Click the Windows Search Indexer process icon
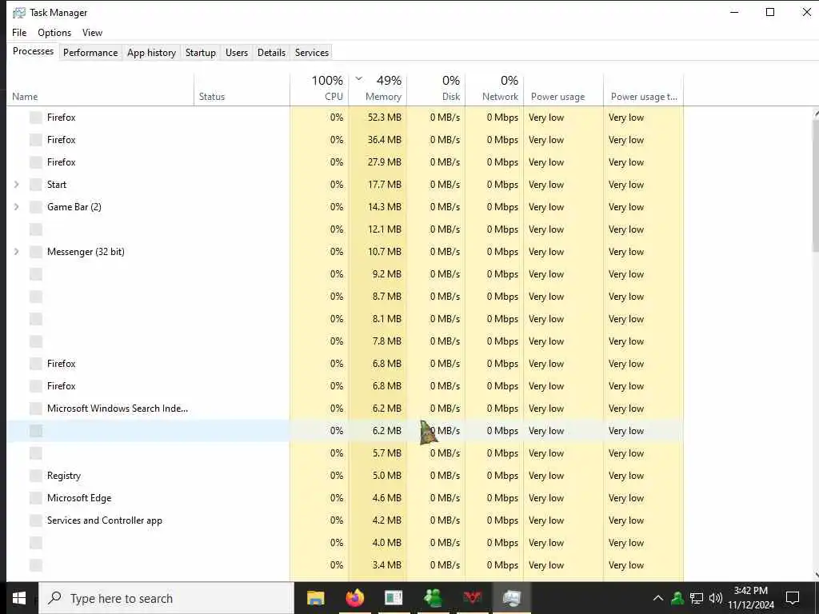 point(35,409)
